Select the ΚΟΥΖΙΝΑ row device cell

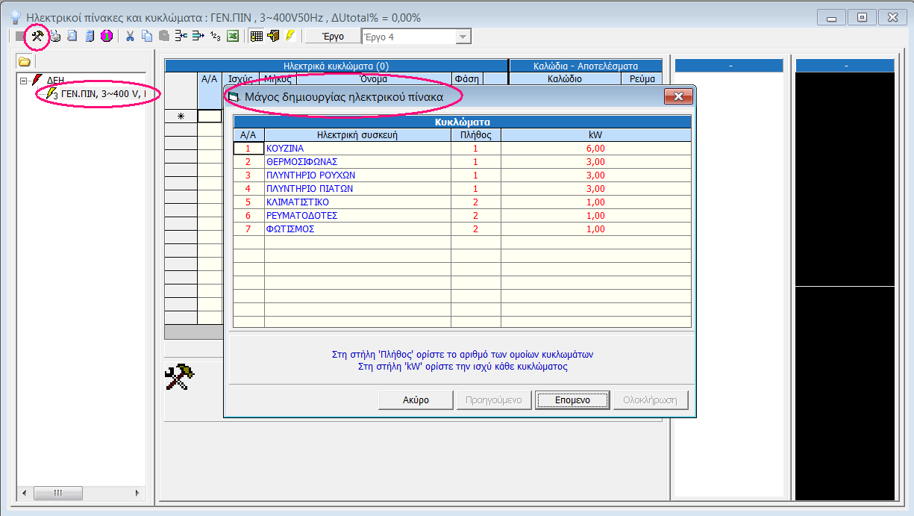coord(357,149)
